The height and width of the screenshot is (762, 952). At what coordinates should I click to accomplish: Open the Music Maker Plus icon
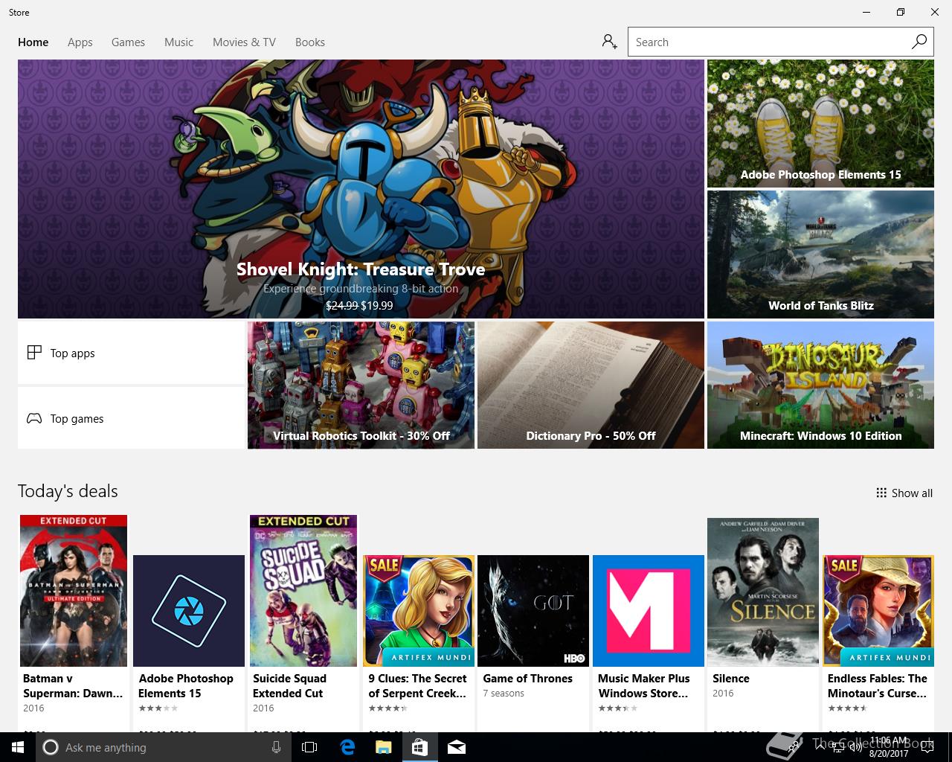click(x=649, y=611)
